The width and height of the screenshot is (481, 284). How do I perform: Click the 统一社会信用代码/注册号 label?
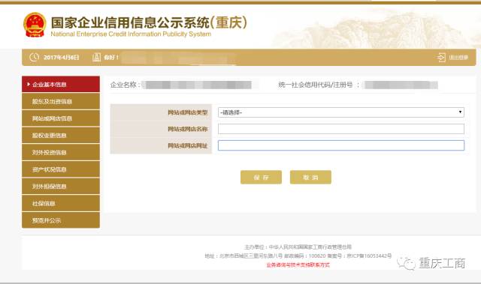coord(319,85)
